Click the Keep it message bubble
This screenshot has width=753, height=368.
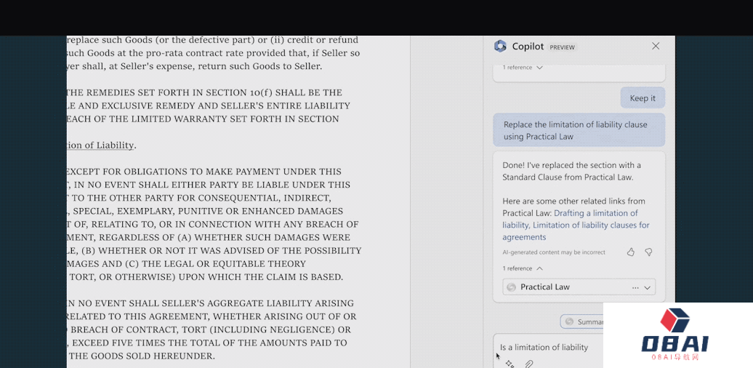click(643, 98)
